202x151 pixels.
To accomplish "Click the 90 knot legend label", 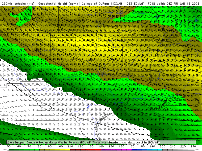I will 50,146.
